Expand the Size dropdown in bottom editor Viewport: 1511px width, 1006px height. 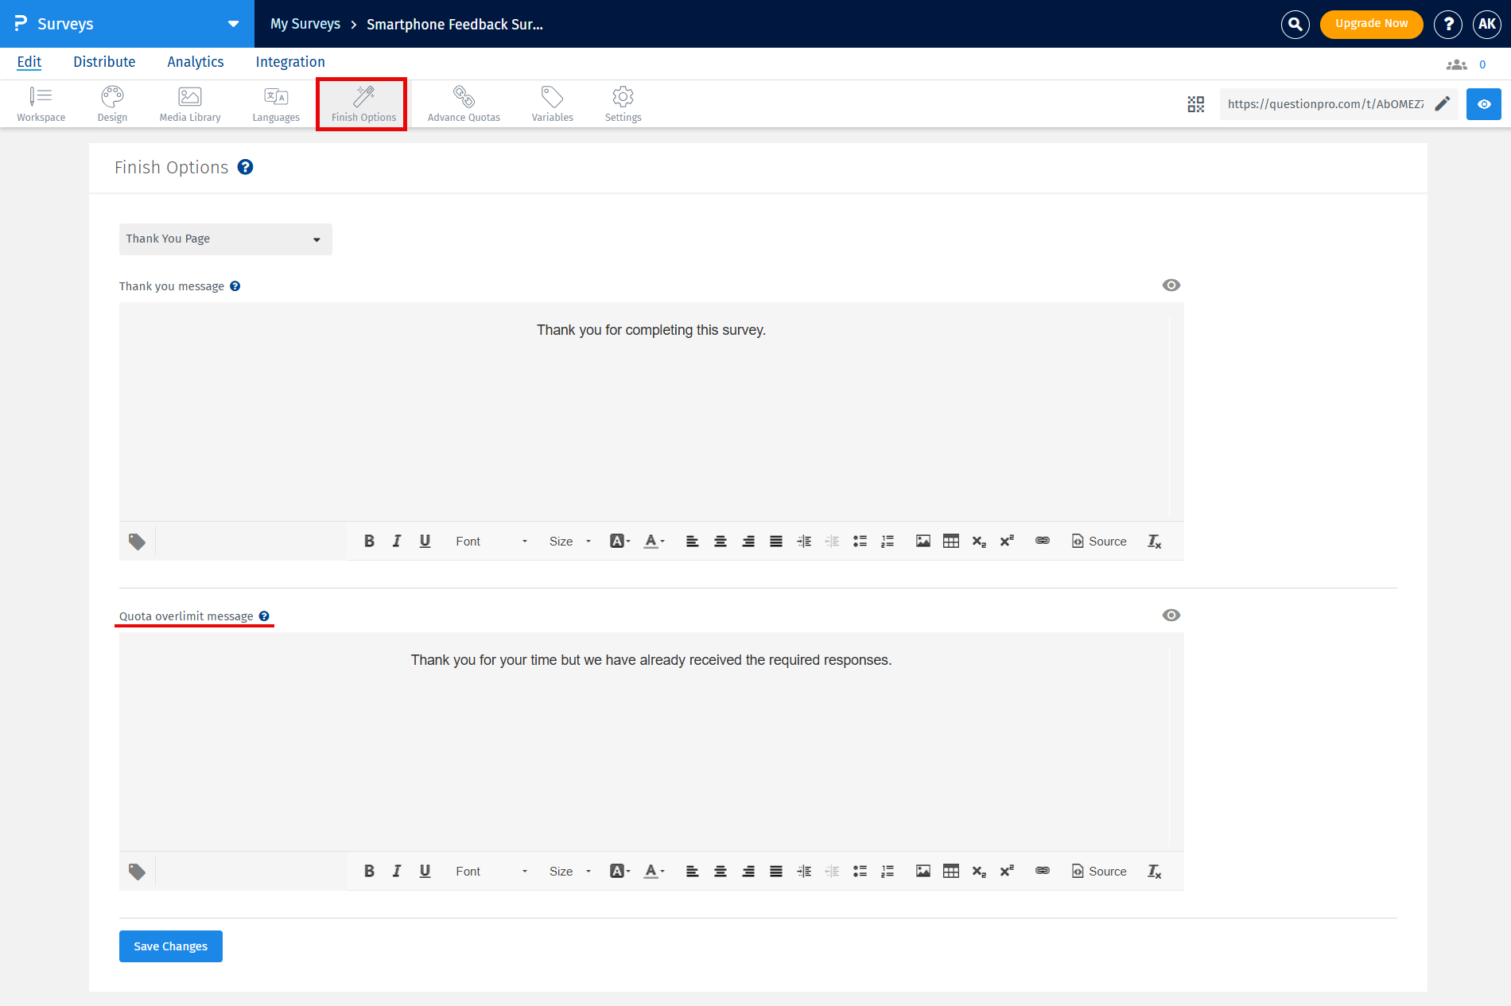pos(569,871)
